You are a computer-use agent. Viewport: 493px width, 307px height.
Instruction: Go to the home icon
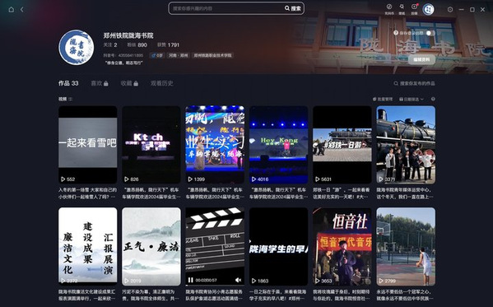11,9
